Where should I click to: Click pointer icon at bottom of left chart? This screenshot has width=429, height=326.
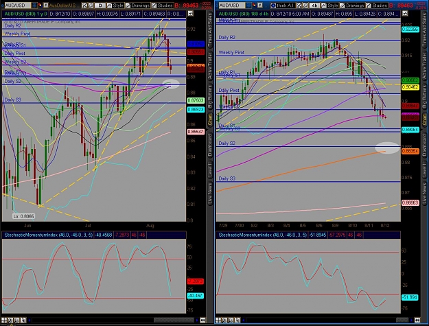23,320
